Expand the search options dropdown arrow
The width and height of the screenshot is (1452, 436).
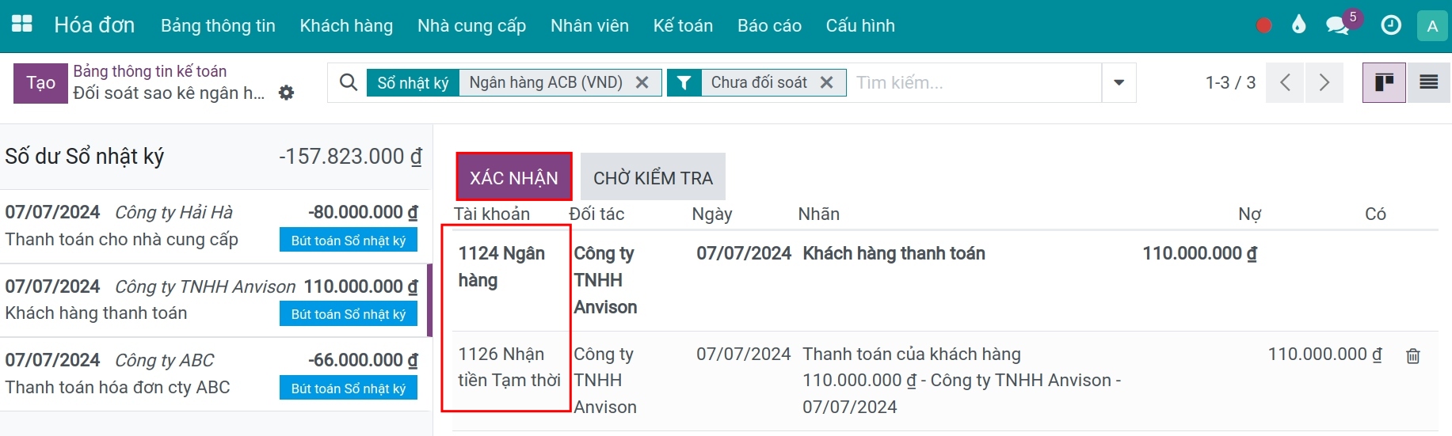point(1119,82)
